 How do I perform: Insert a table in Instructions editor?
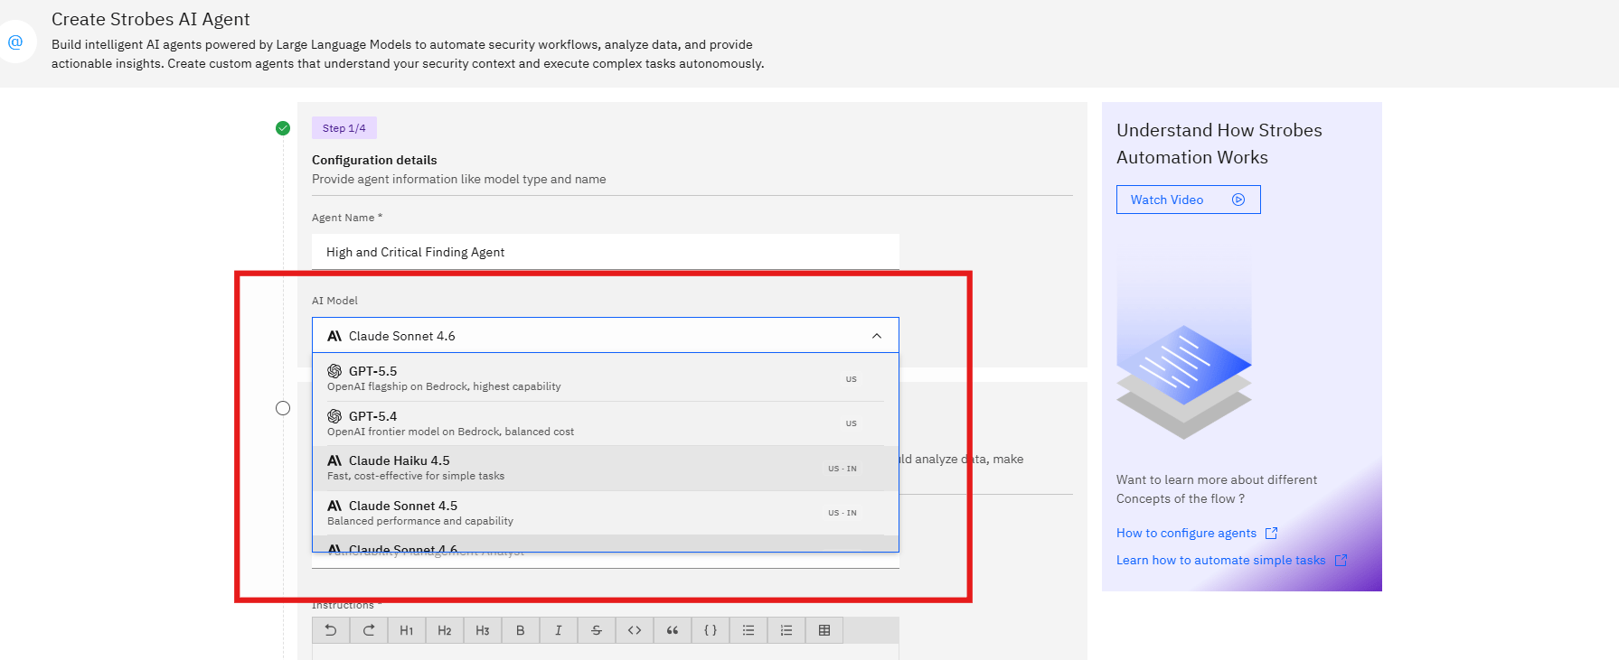coord(824,630)
